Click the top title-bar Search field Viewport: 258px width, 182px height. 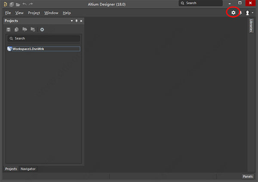(200, 3)
